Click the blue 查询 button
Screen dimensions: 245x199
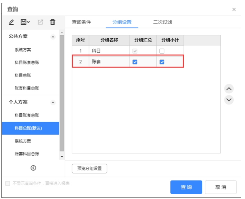[186, 187]
